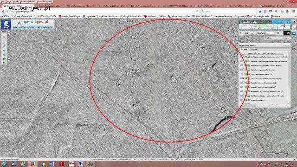Viewport: 297px width, 167px height.
Task: Click the green globe full extent icon
Action: (x=4, y=59)
